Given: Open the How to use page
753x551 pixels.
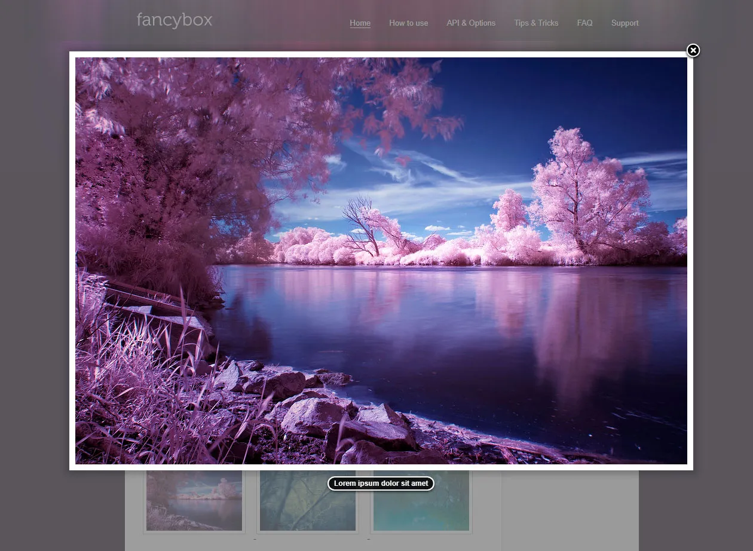Looking at the screenshot, I should [x=408, y=23].
